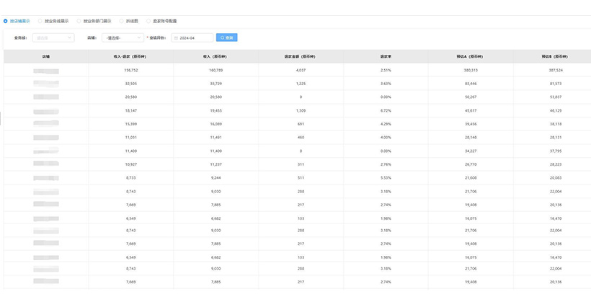Click the 退款金额 column header
The height and width of the screenshot is (302, 591).
301,56
